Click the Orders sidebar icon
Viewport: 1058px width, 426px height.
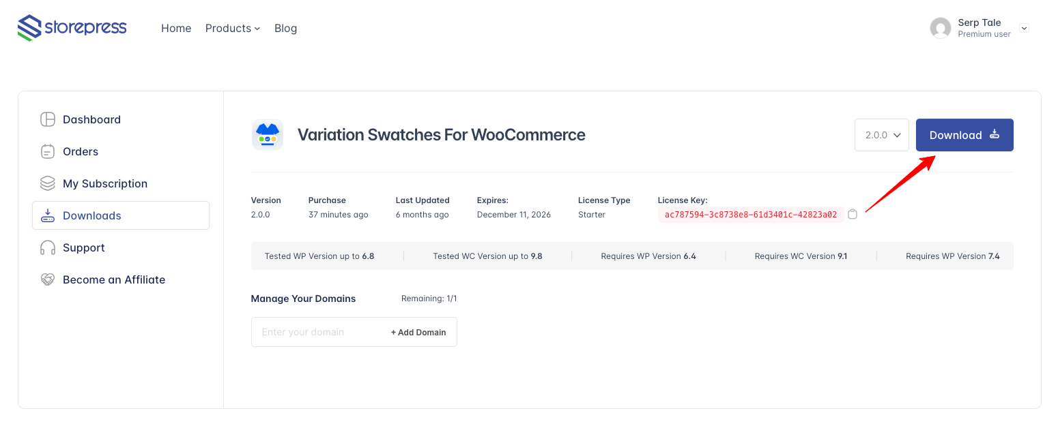pyautogui.click(x=48, y=151)
